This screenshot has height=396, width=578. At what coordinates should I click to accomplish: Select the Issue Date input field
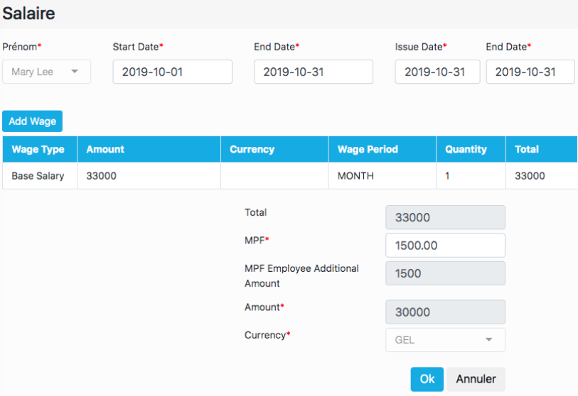coord(437,72)
